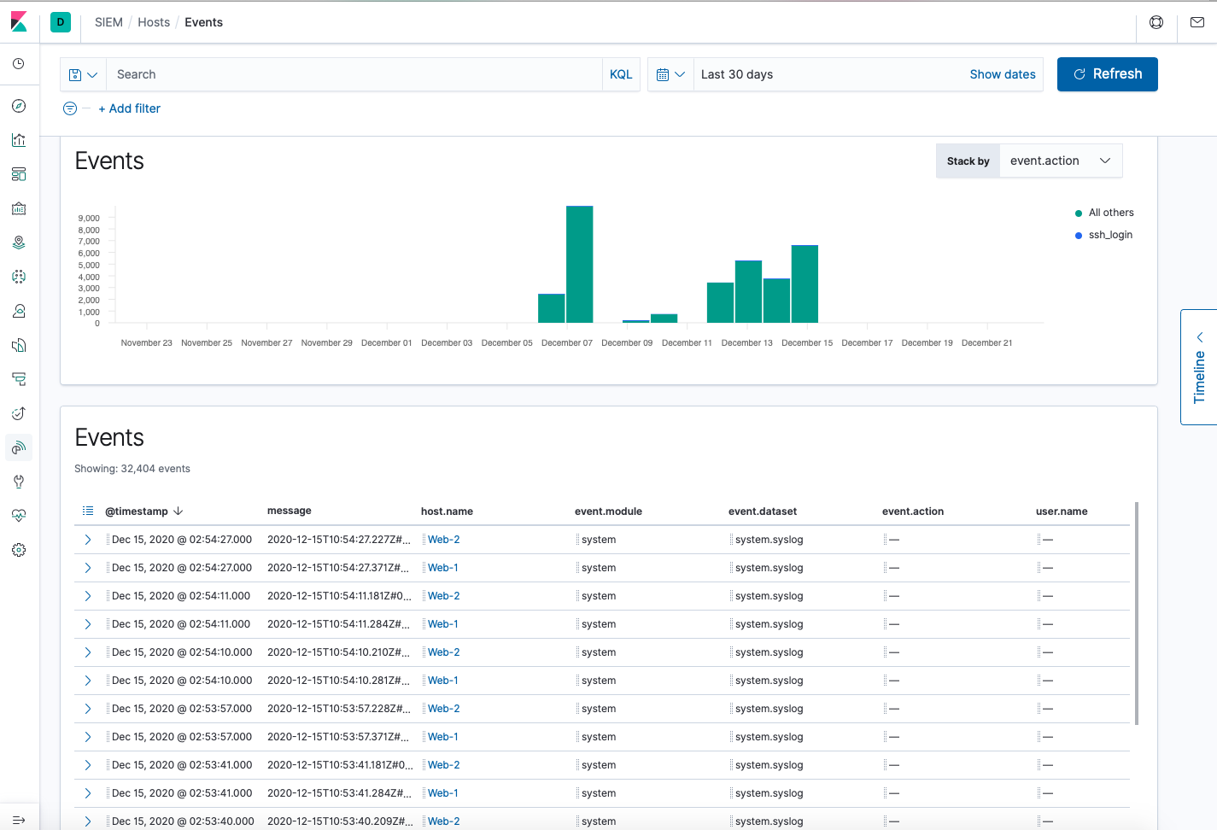The width and height of the screenshot is (1217, 830).
Task: Open Maps icon in sidebar
Action: (19, 243)
